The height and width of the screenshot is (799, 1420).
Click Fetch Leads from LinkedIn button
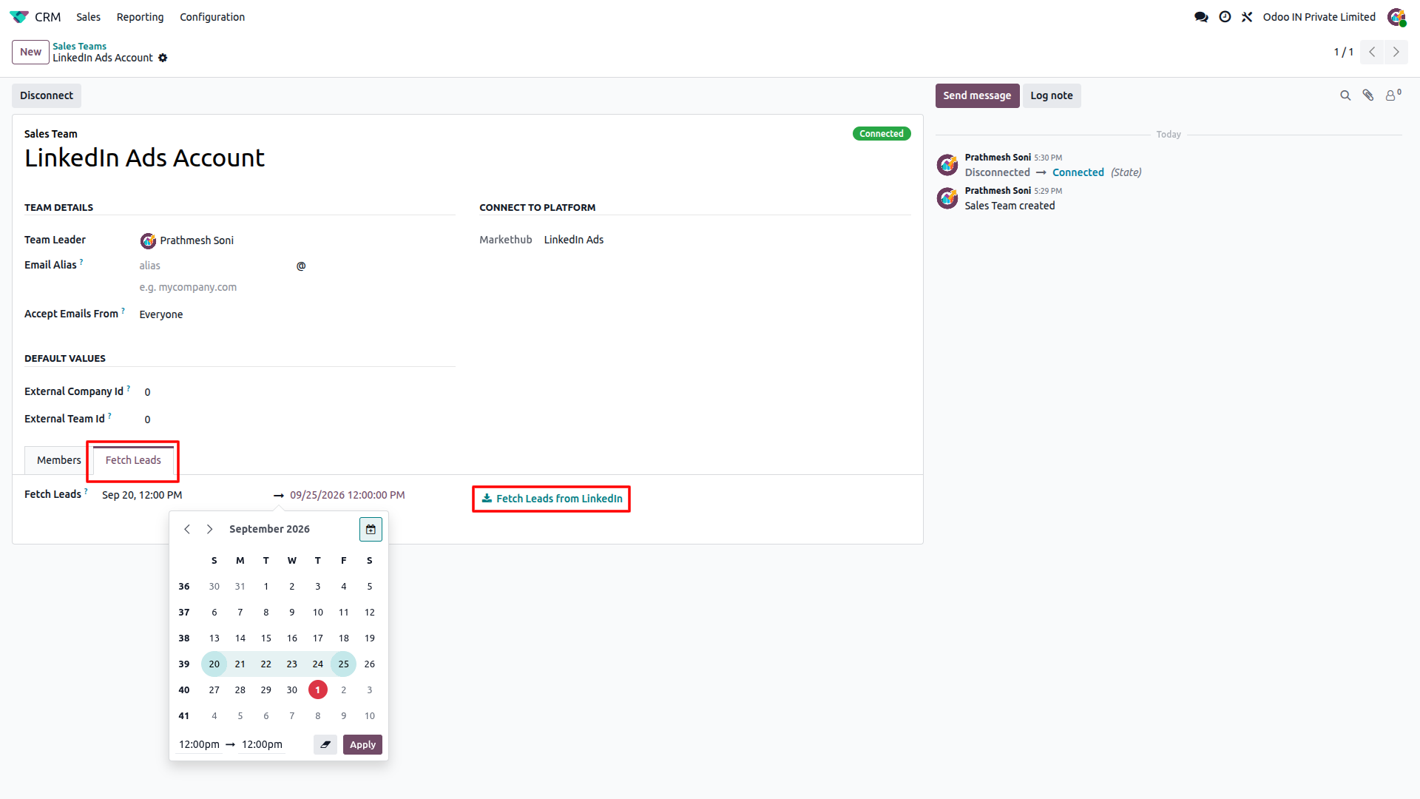pos(552,499)
